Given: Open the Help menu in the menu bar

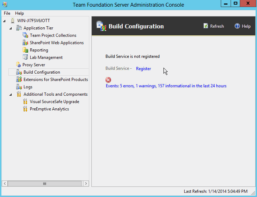Looking at the screenshot, I should (x=19, y=13).
